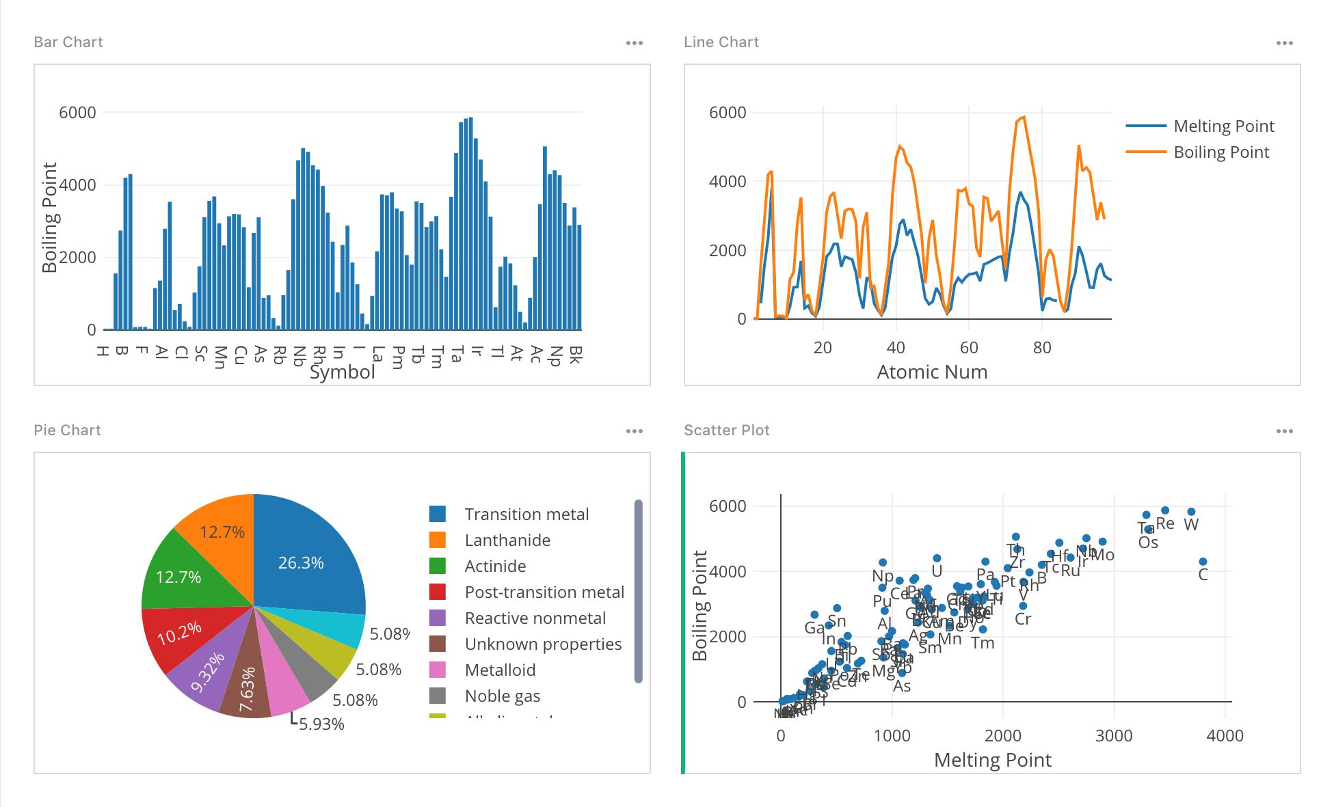Toggle Boiling Point series in line chart legend
The image size is (1334, 807).
(x=1197, y=152)
